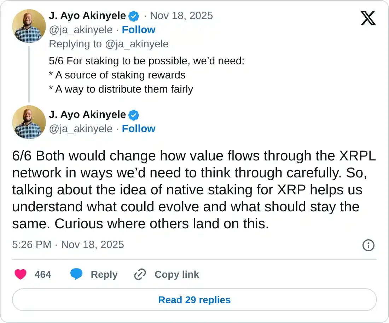This screenshot has height=323, width=389.
Task: Click J. Ayo Akinyele's avatar on the second tweet
Action: click(x=29, y=122)
